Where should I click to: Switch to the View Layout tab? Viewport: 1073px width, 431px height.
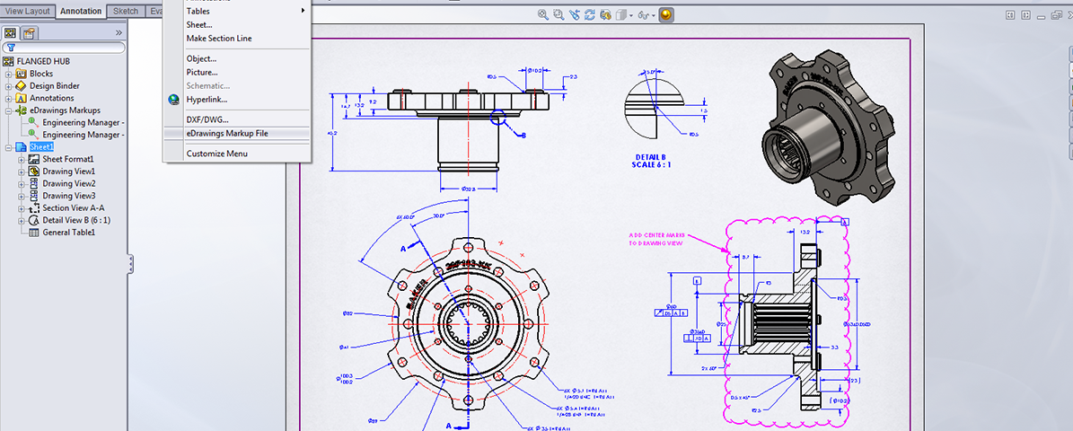(x=28, y=12)
